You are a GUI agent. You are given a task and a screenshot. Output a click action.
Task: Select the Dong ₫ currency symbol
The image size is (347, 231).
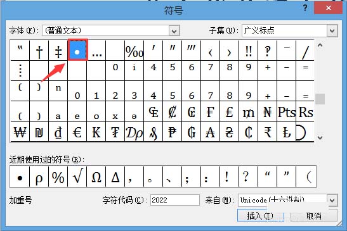pos(58,132)
